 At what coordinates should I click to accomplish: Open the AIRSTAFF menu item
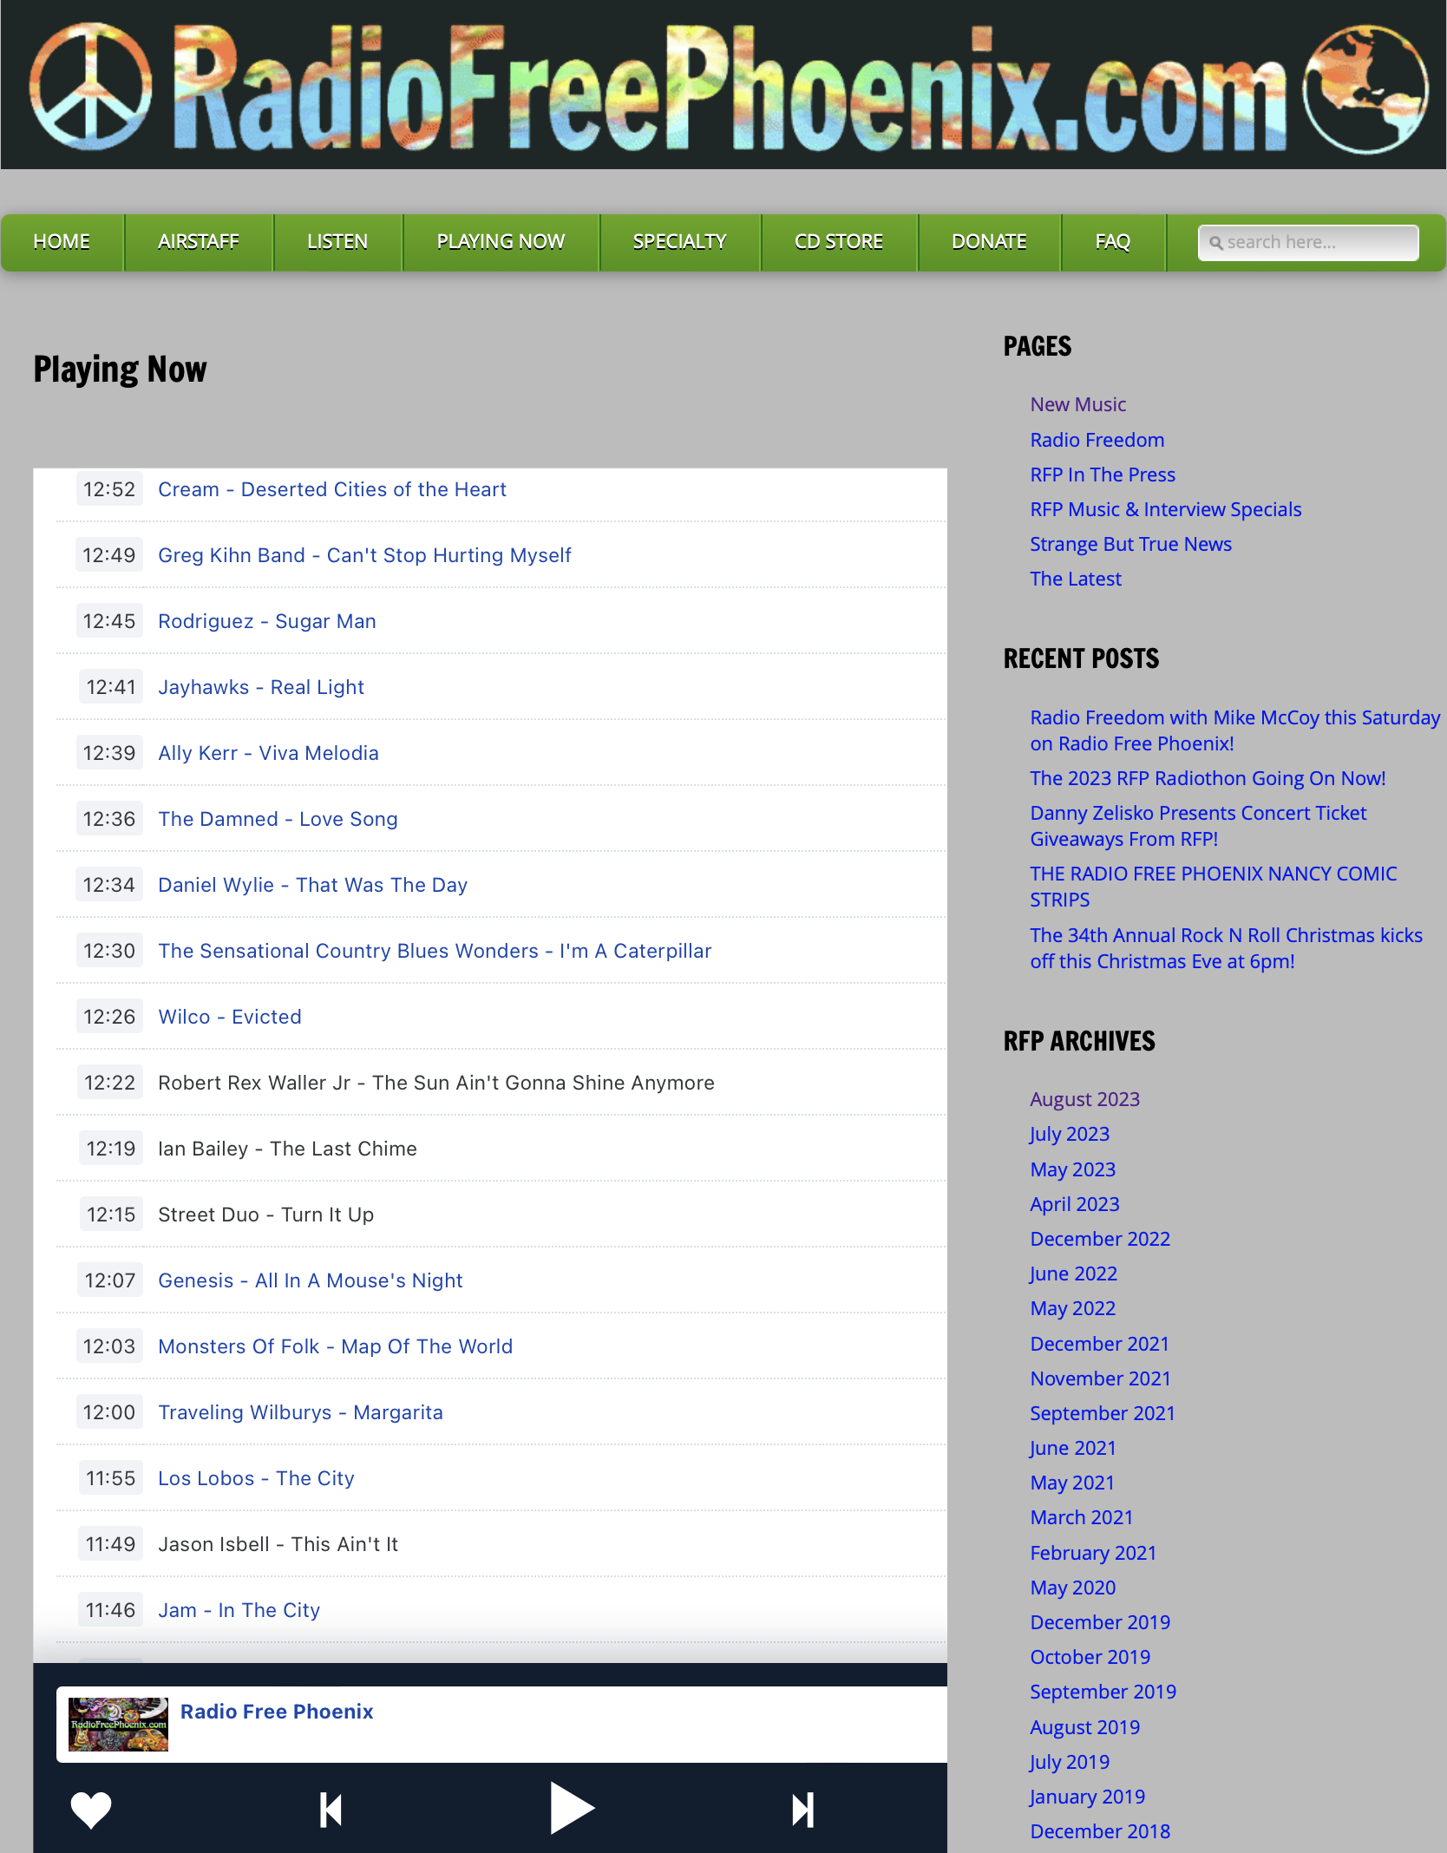pyautogui.click(x=199, y=242)
